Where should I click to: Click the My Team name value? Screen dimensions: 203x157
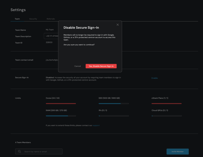(50, 30)
